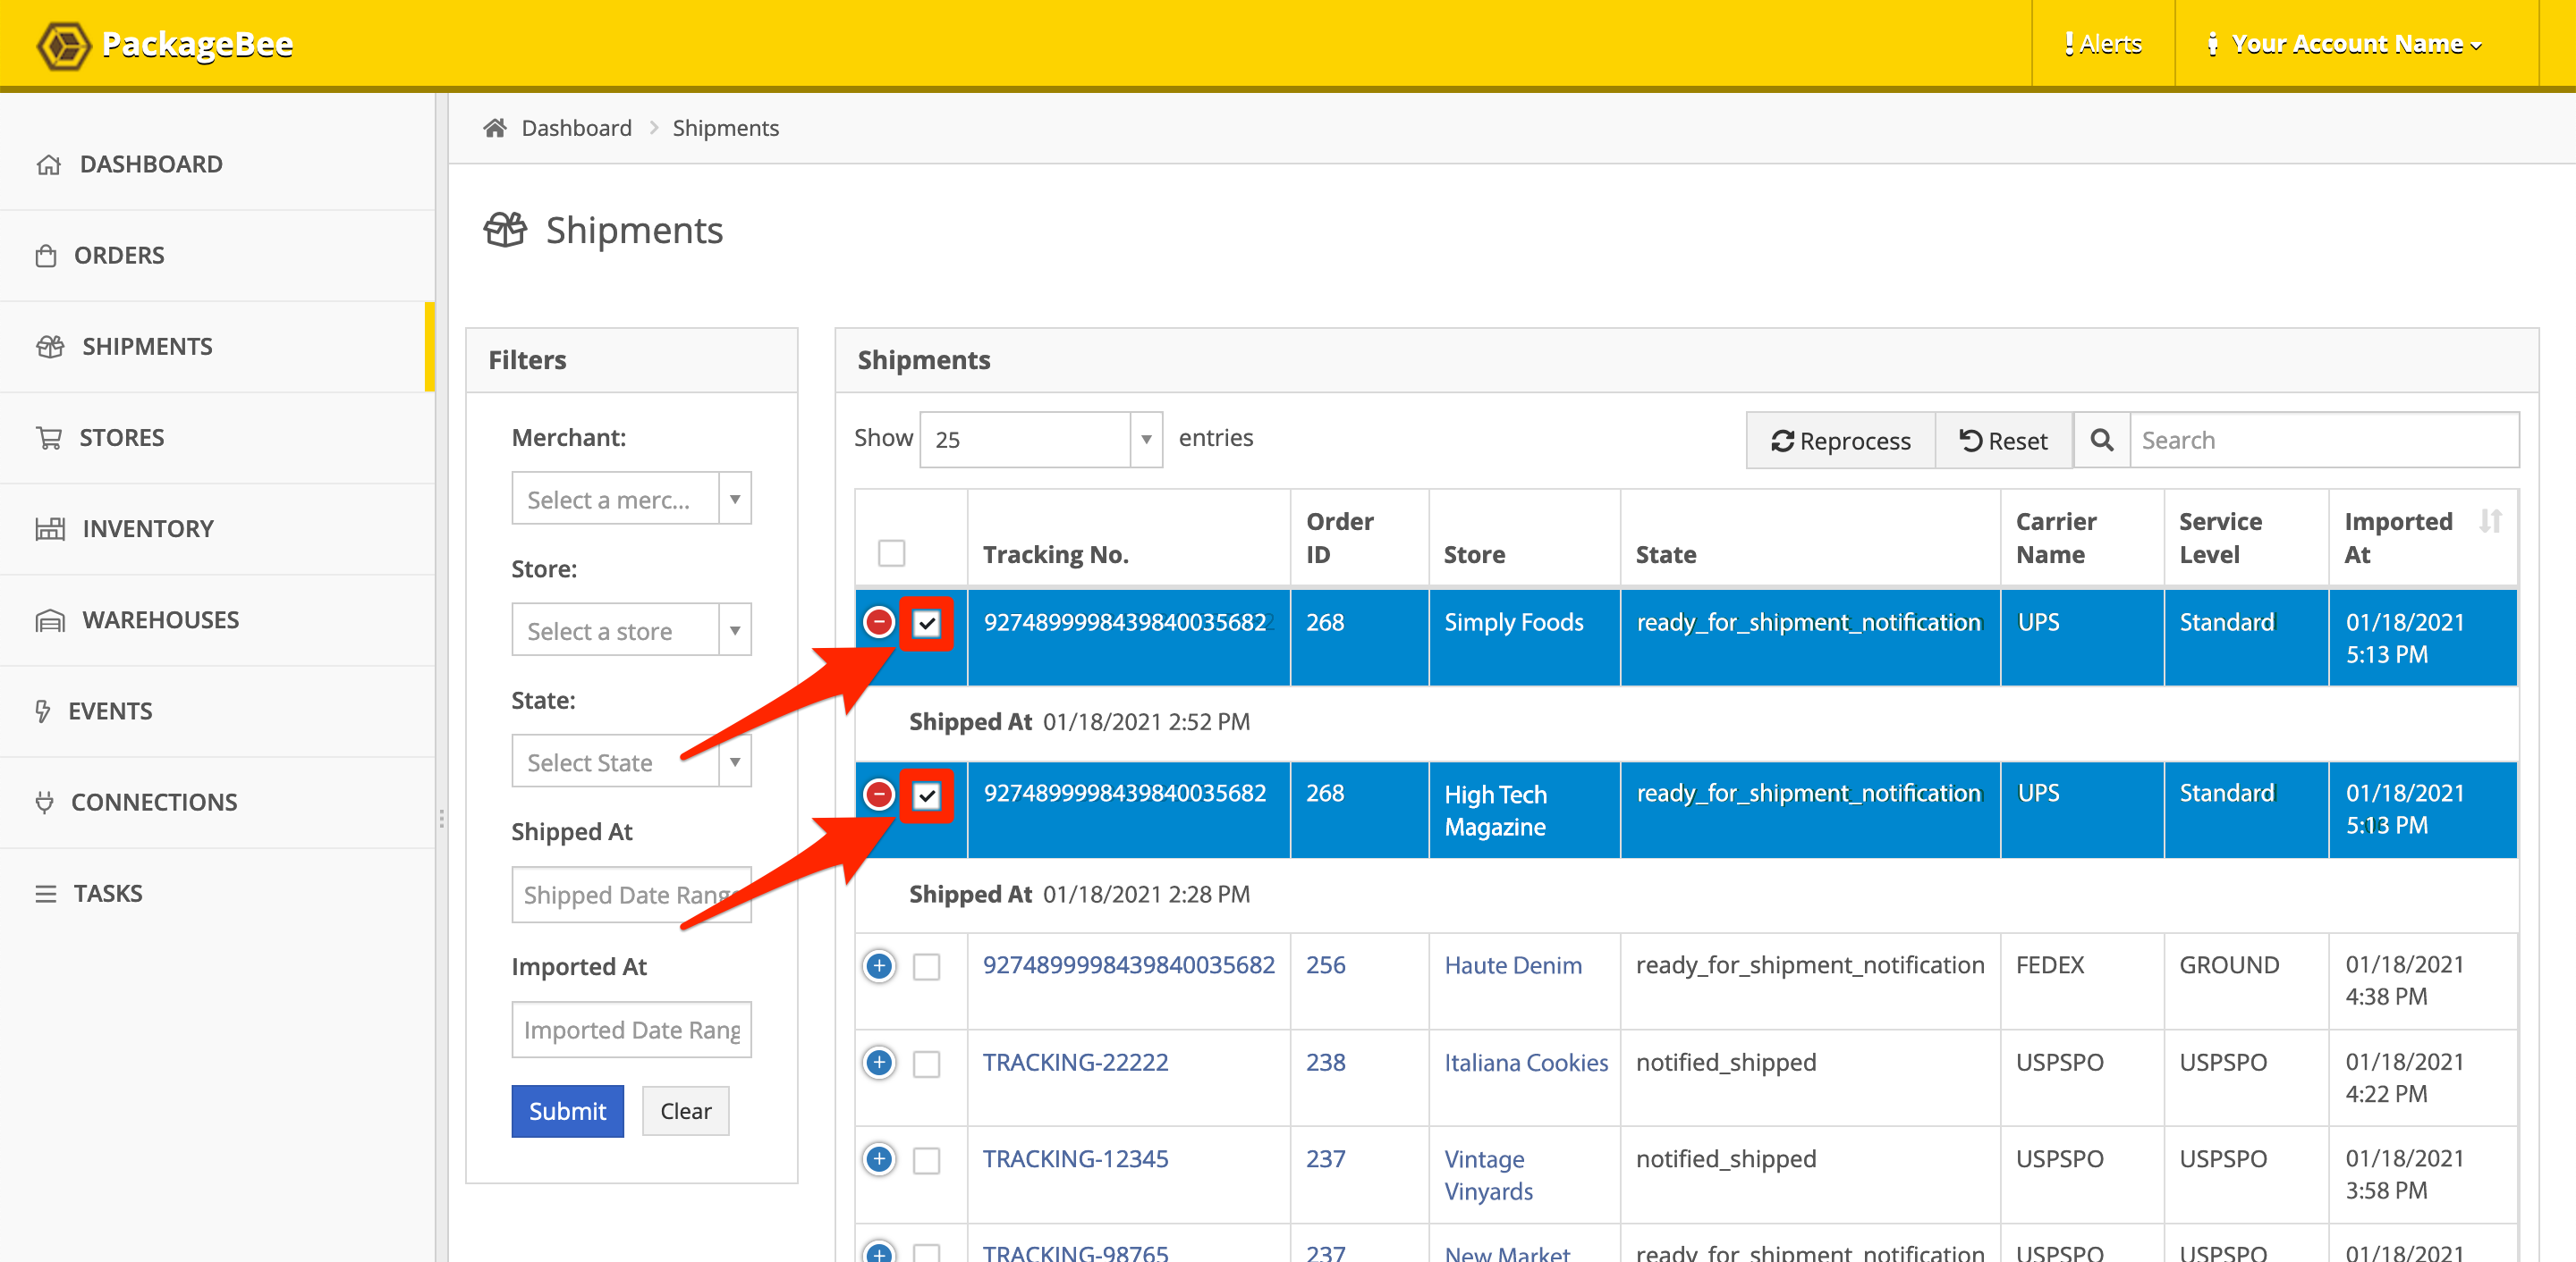Open the Alerts menu
2576x1262 pixels.
(2103, 44)
